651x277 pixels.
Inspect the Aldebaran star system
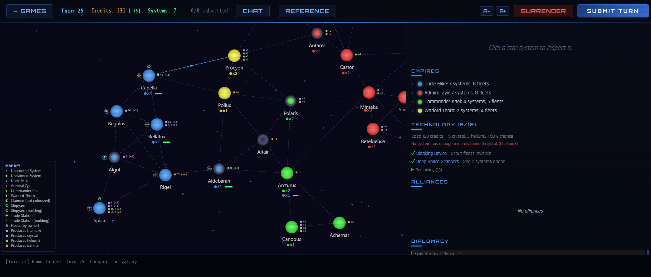[x=219, y=169]
